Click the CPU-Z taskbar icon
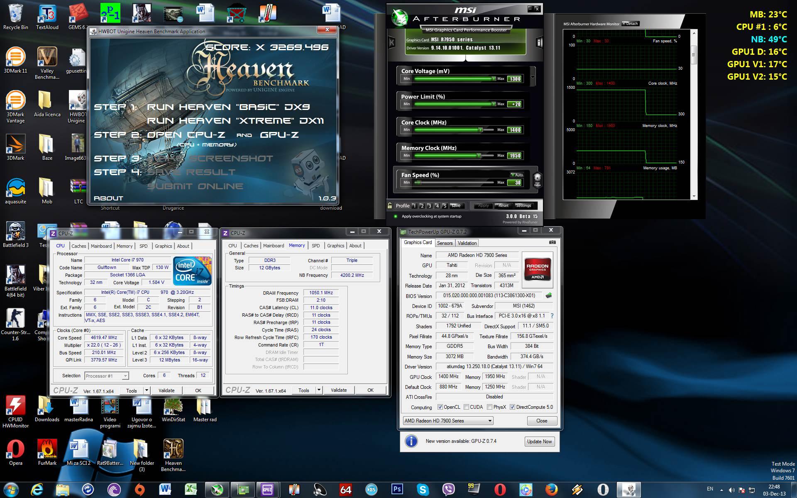The width and height of the screenshot is (797, 498). (267, 490)
